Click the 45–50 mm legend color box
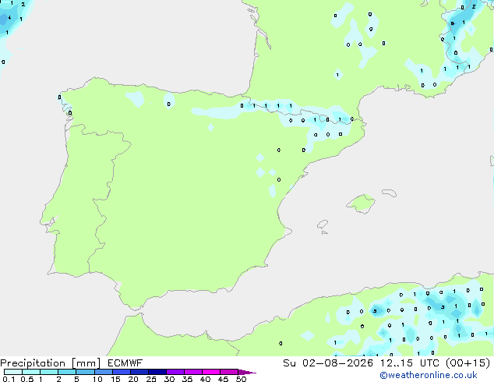Image resolution: width=494 pixels, height=382 pixels. (229, 372)
